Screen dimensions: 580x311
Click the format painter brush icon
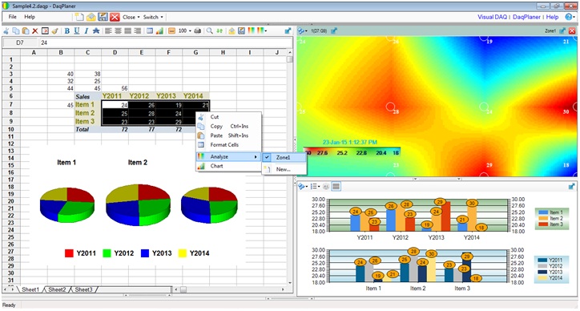(x=54, y=31)
